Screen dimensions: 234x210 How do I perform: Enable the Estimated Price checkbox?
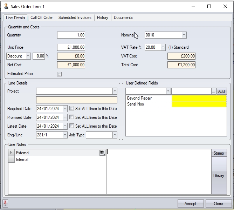pyautogui.click(x=59, y=74)
